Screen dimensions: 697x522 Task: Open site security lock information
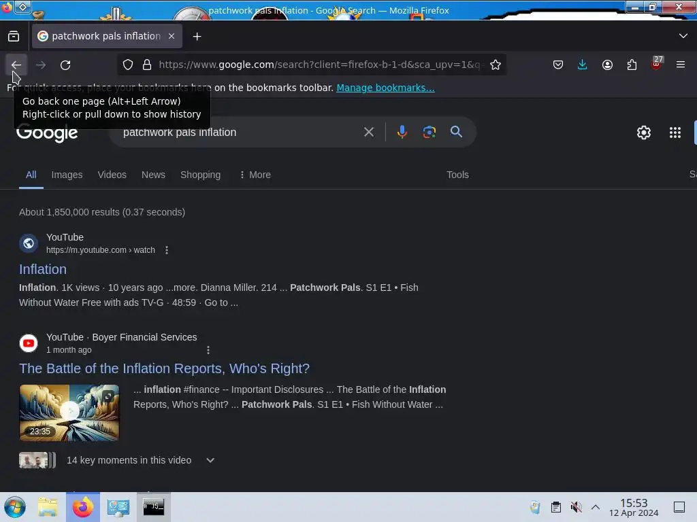[147, 65]
